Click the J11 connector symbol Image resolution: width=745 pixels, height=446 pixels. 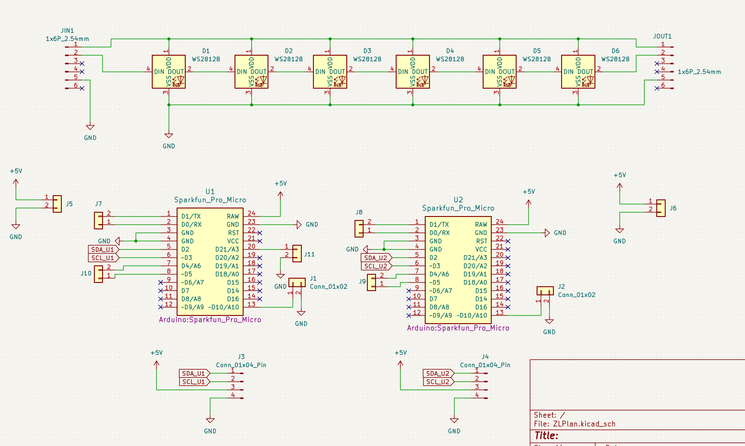tap(297, 253)
